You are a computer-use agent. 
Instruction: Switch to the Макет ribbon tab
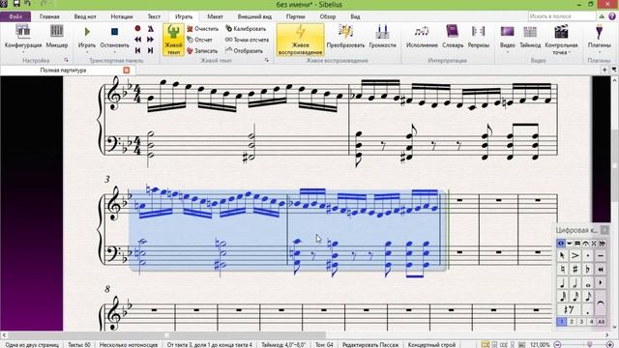coord(215,16)
